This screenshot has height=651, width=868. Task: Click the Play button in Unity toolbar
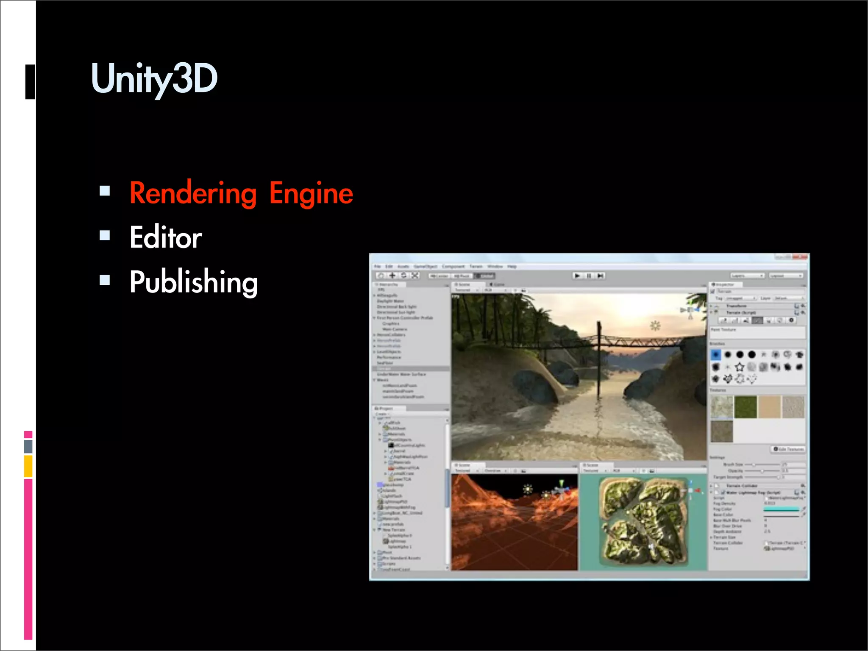[x=577, y=276]
